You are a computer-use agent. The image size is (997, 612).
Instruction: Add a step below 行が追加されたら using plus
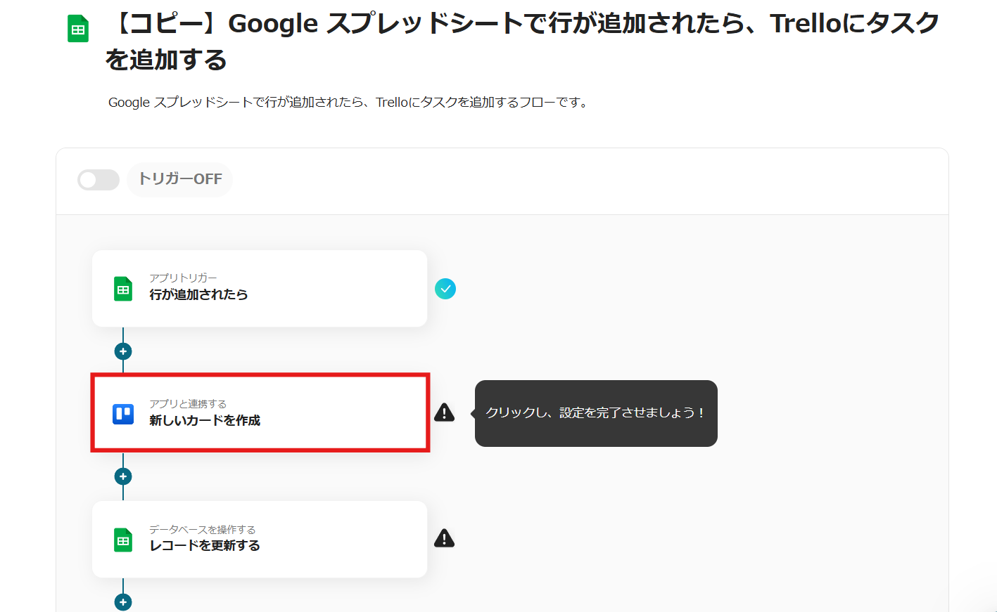(x=123, y=351)
